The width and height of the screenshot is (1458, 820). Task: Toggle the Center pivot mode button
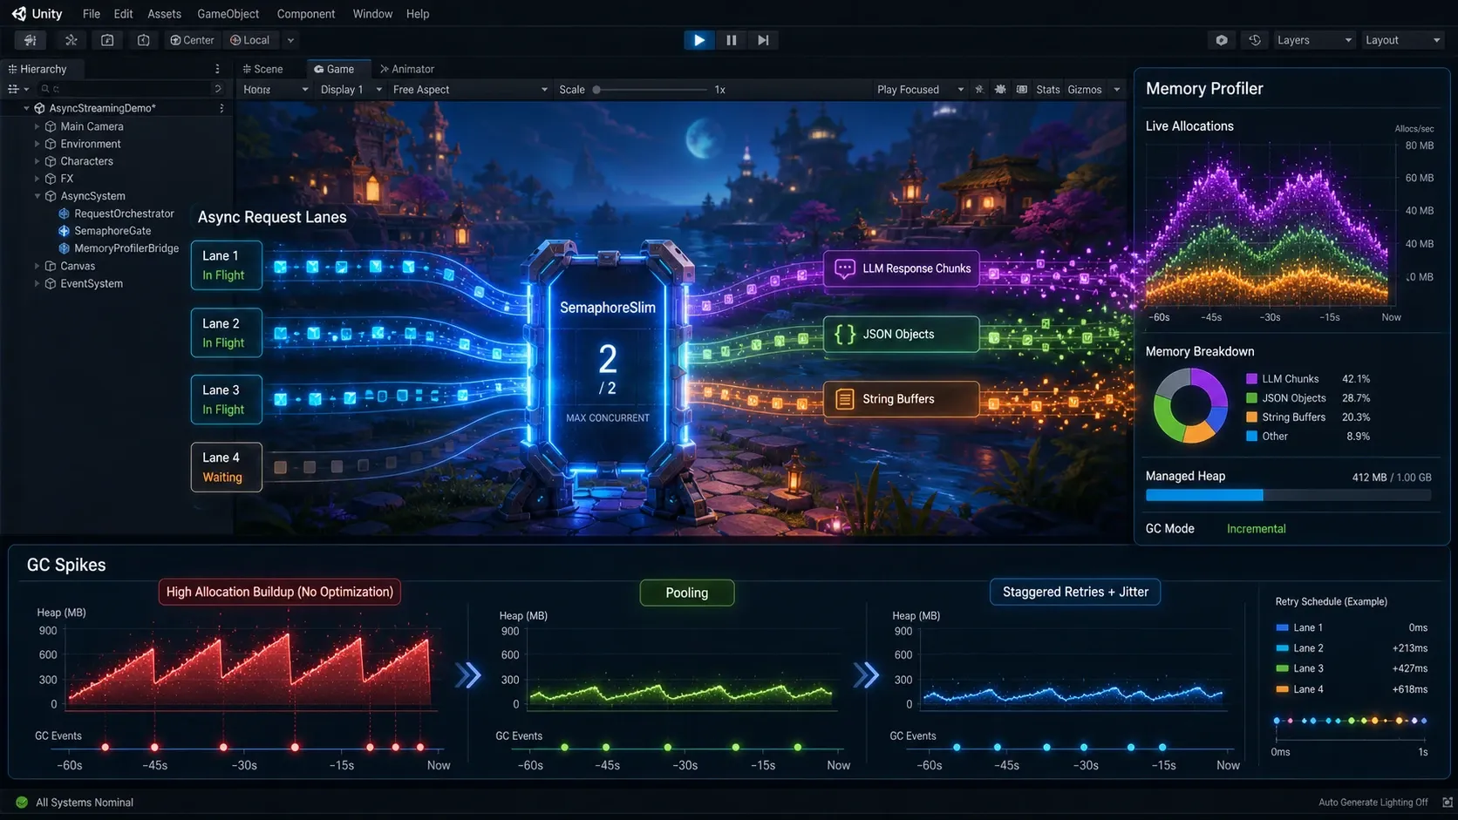[192, 40]
